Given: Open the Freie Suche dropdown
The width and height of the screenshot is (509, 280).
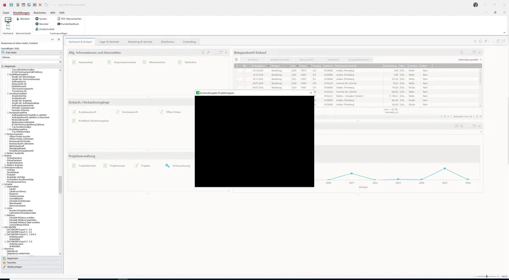Looking at the screenshot, I should click(60, 52).
